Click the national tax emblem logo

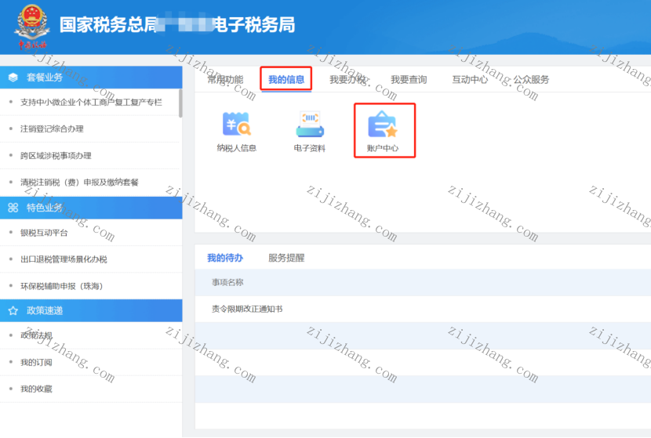[x=32, y=26]
